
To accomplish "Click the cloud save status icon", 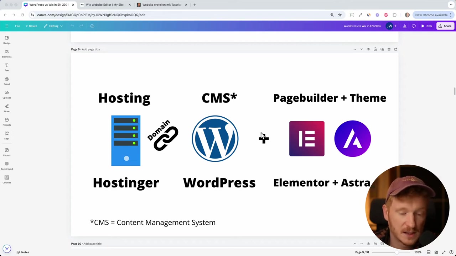I will coord(92,26).
